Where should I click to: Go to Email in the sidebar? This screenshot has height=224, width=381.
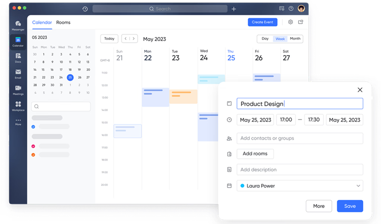click(18, 74)
